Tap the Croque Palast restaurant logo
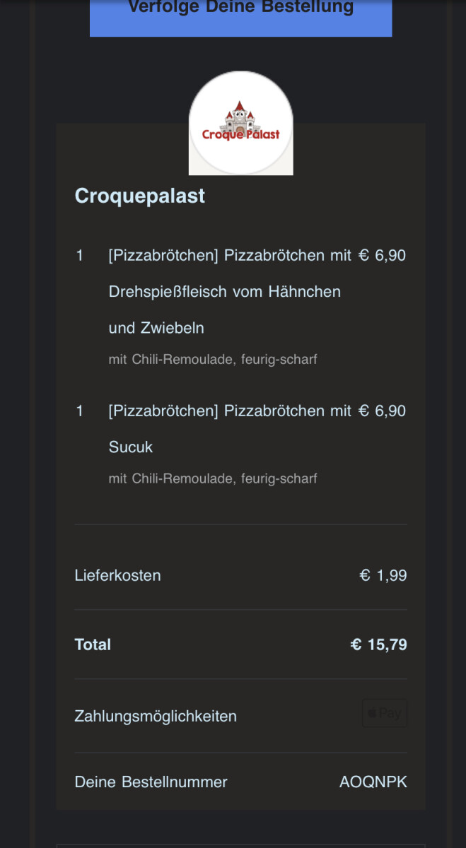Viewport: 466px width, 848px height. (240, 124)
